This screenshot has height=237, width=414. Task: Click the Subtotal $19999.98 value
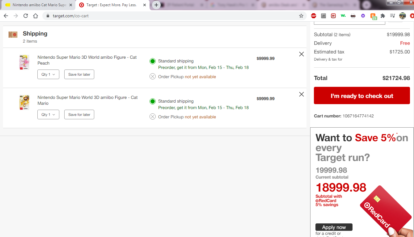tap(398, 35)
